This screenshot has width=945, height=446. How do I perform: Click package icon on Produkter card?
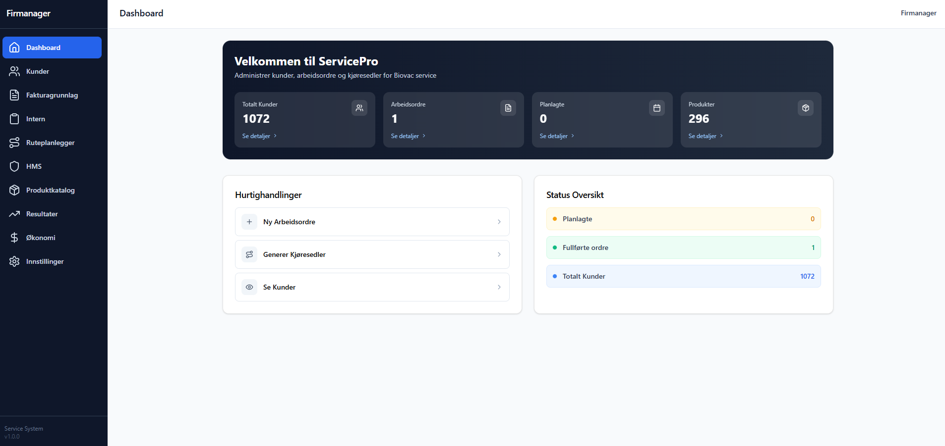(806, 108)
